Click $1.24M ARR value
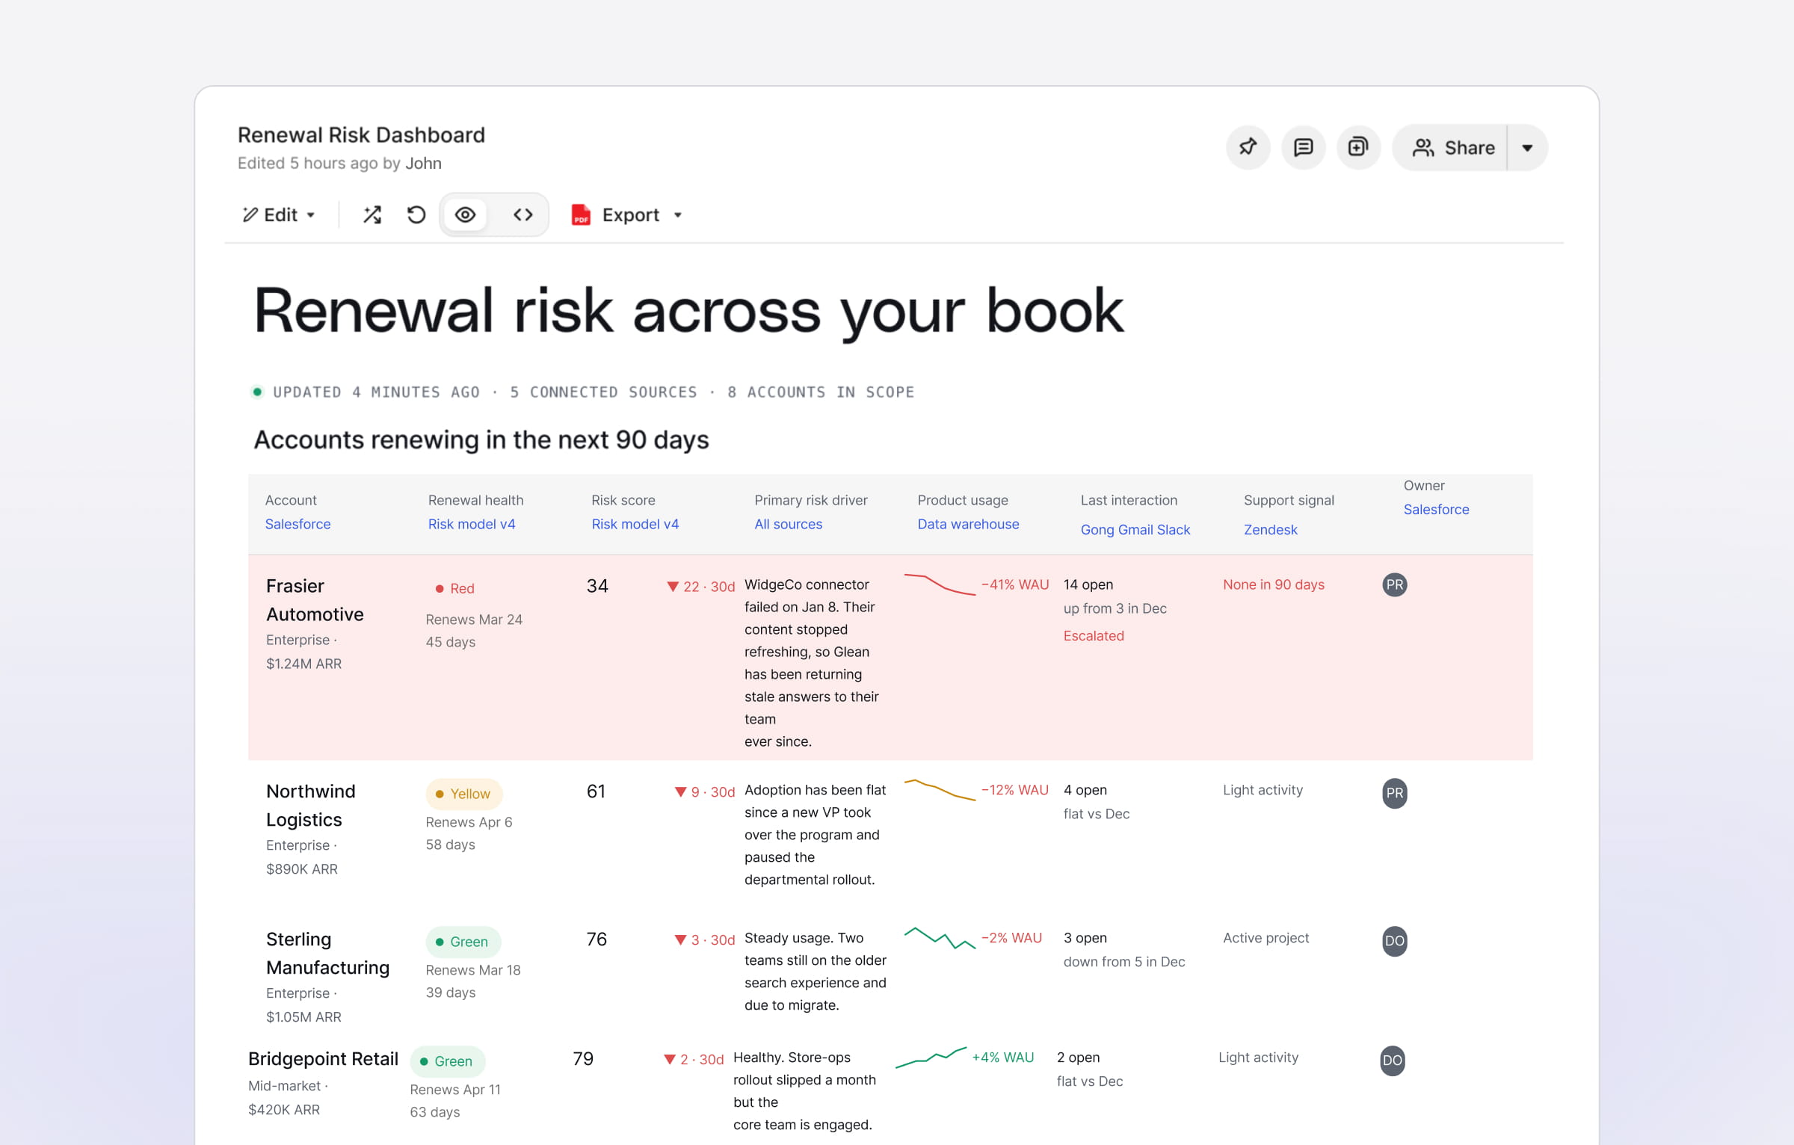This screenshot has width=1794, height=1145. click(x=303, y=664)
